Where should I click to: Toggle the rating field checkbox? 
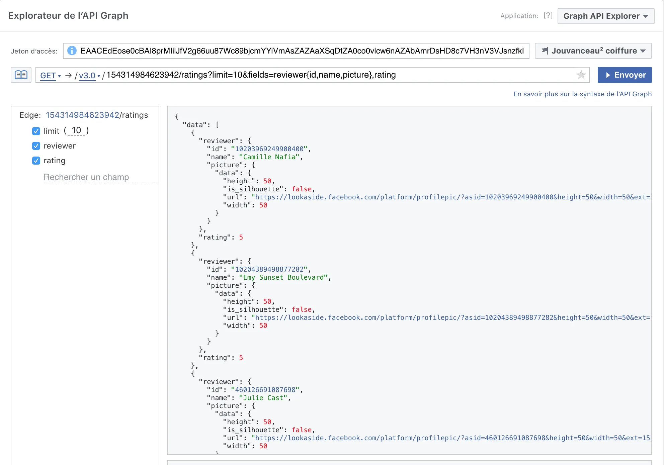(x=36, y=161)
